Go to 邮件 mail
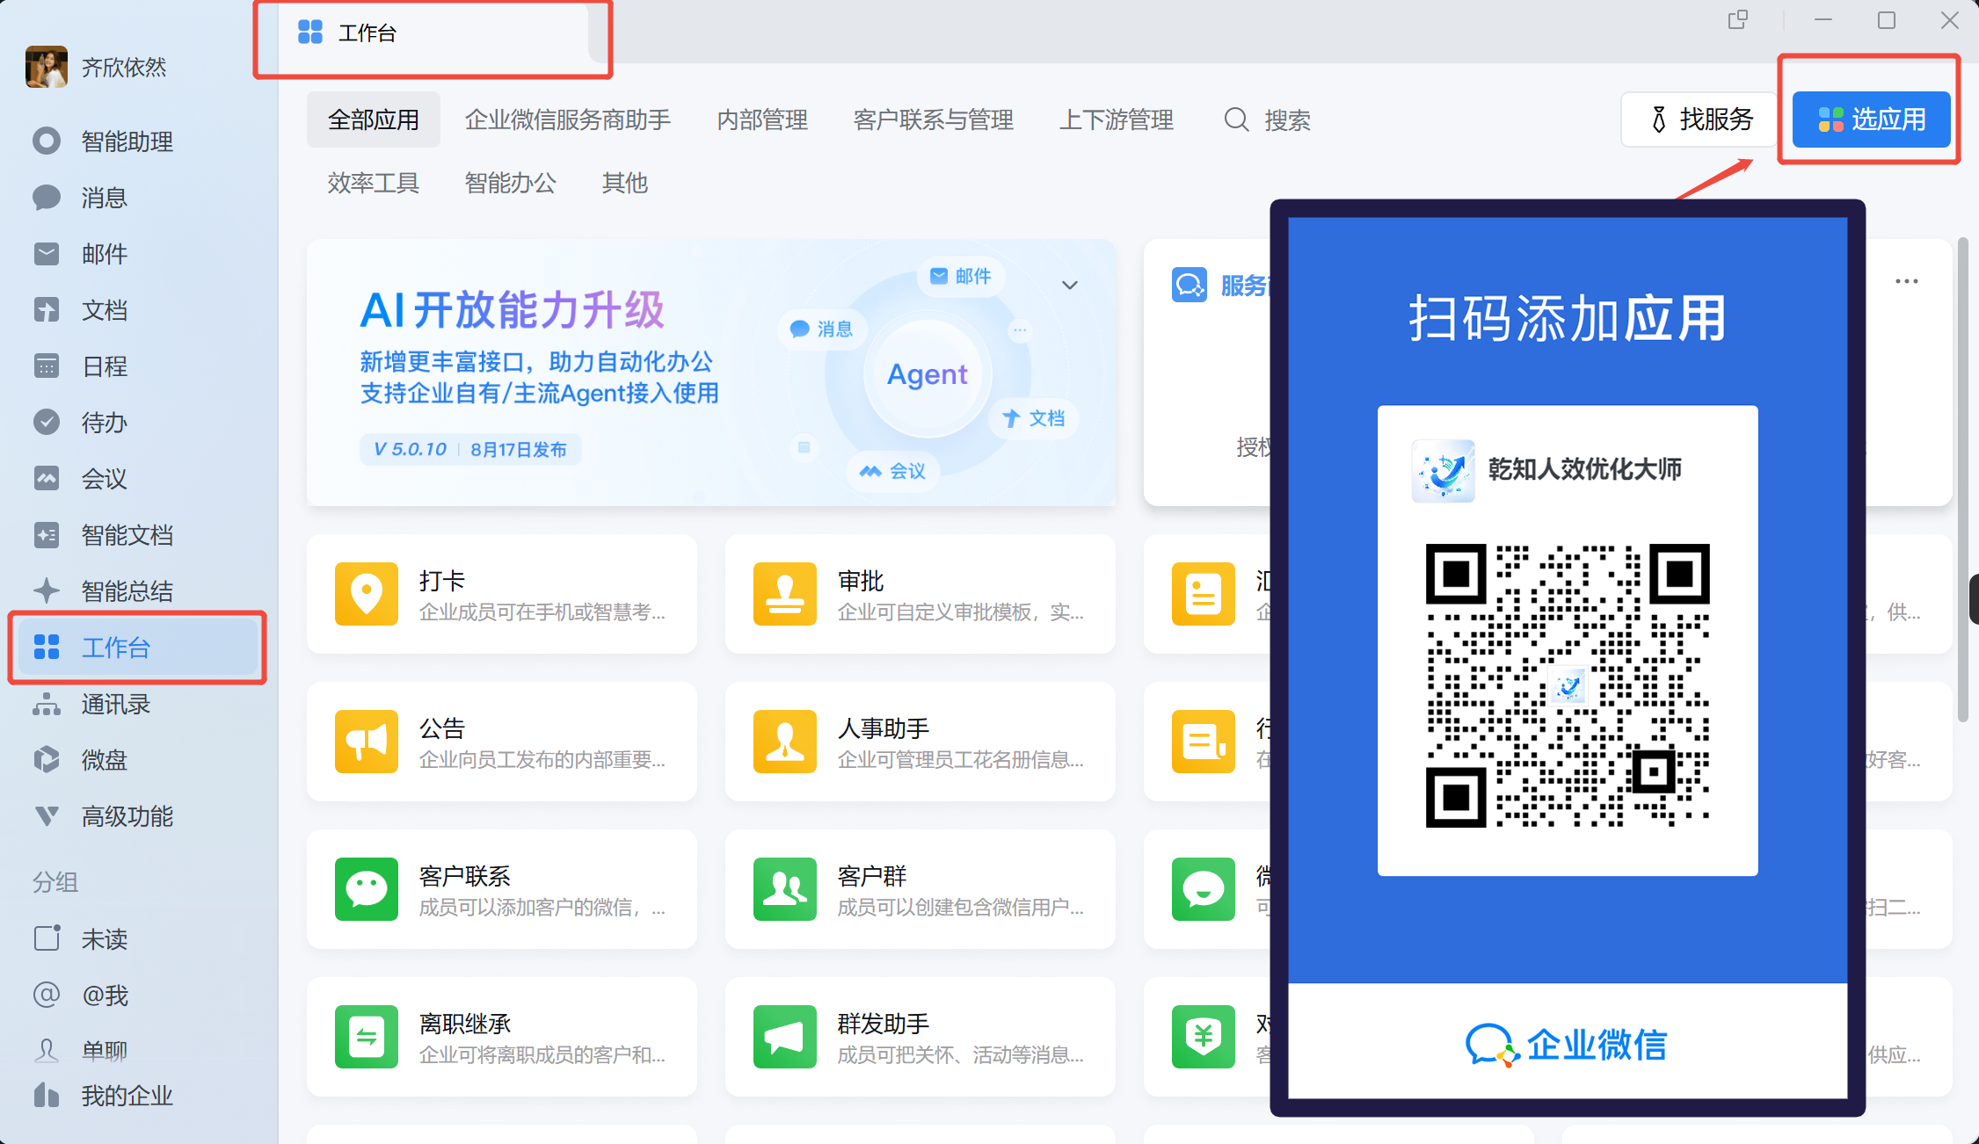The height and width of the screenshot is (1144, 1979). coord(136,254)
